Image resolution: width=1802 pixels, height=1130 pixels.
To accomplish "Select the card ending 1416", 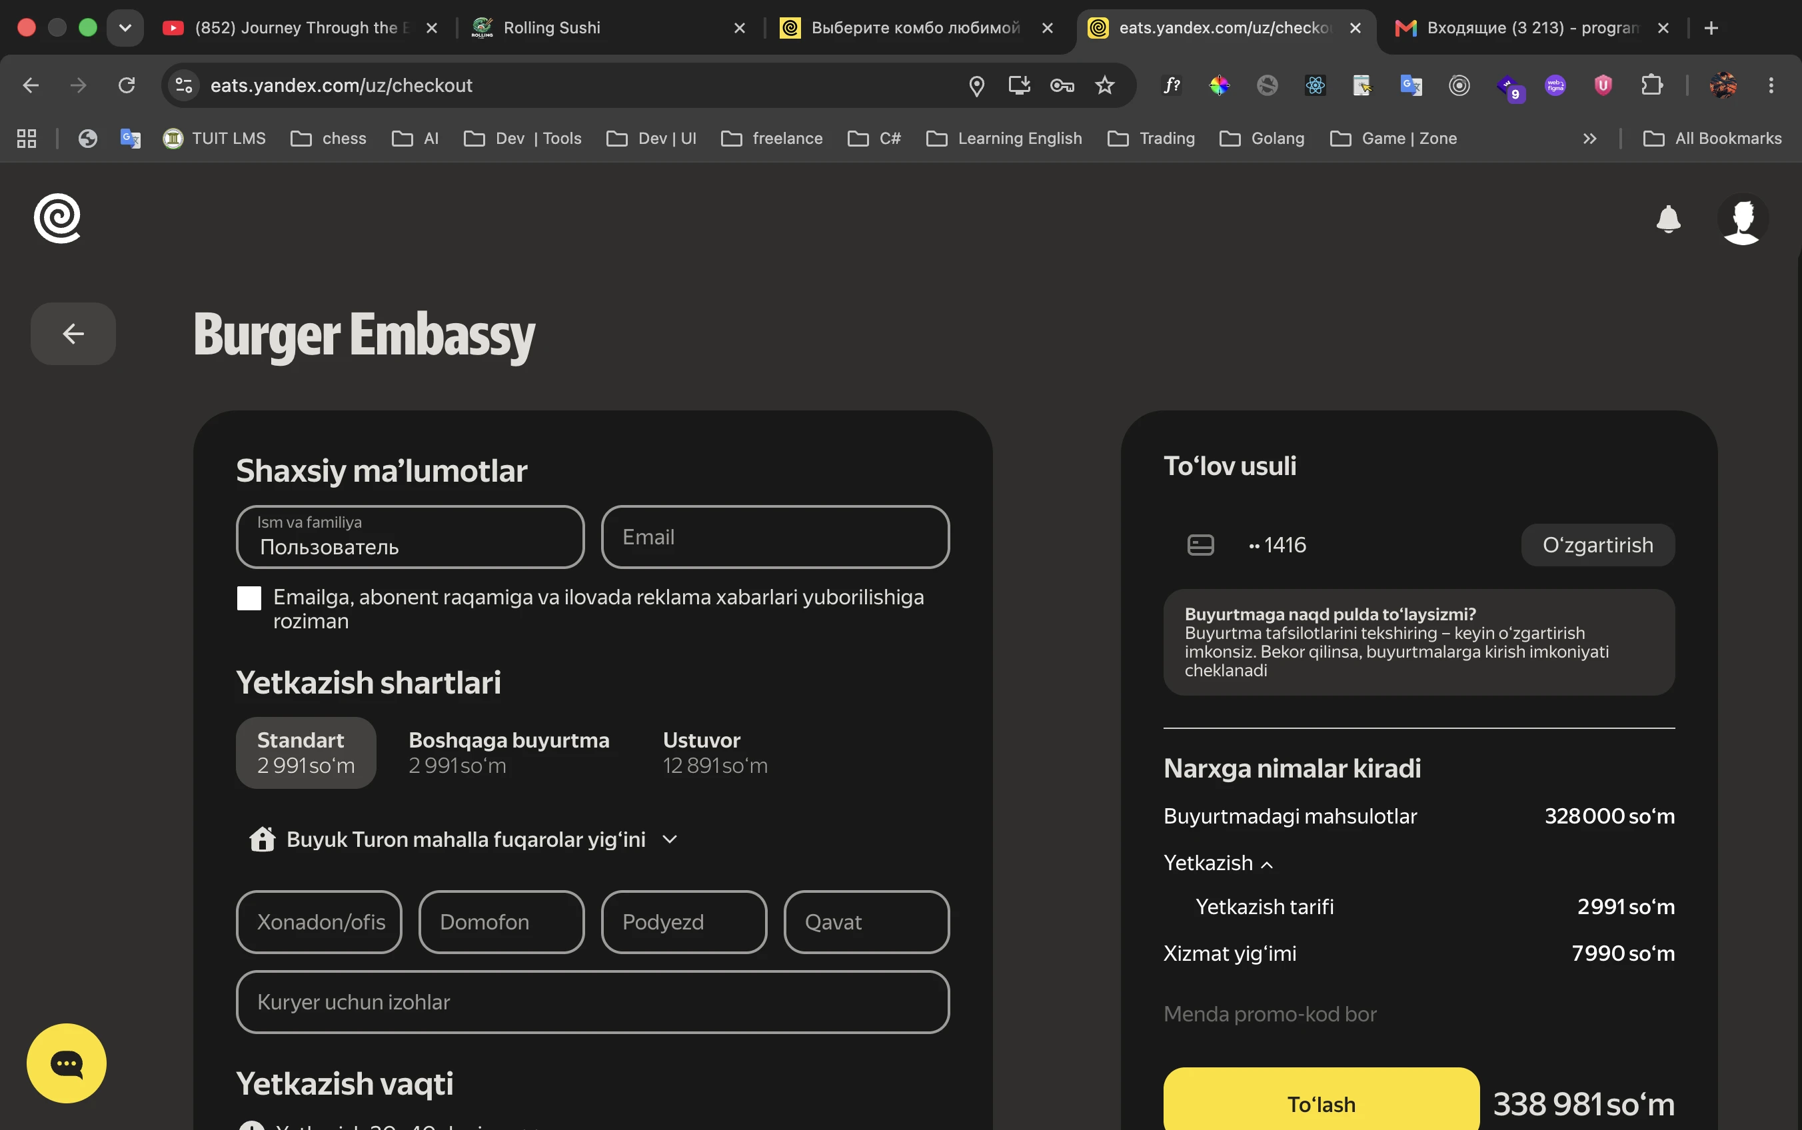I will pyautogui.click(x=1247, y=545).
